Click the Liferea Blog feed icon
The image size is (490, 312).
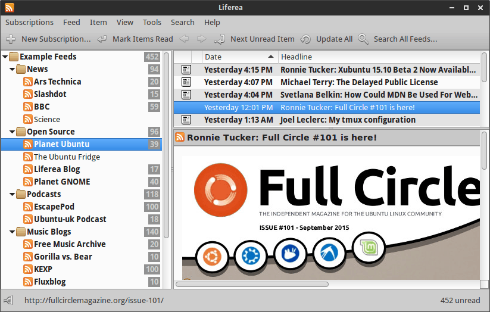(28, 169)
